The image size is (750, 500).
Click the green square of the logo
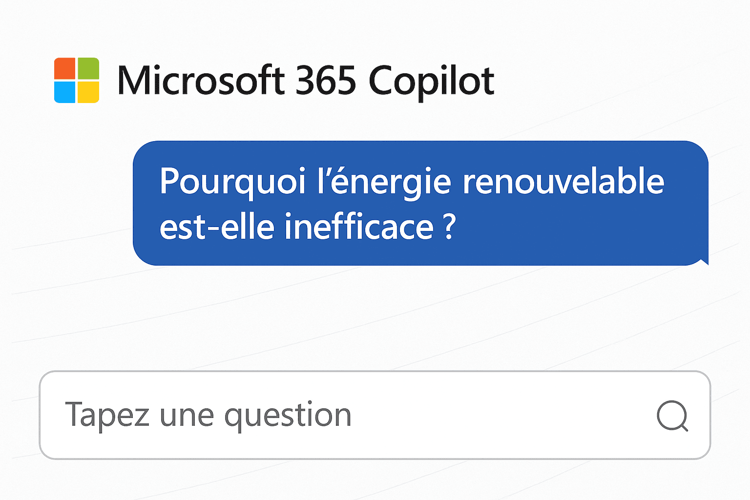88,69
